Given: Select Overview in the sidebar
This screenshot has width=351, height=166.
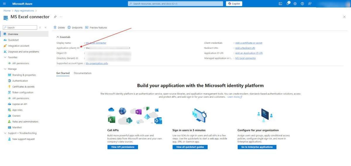Looking at the screenshot, I should (24, 34).
